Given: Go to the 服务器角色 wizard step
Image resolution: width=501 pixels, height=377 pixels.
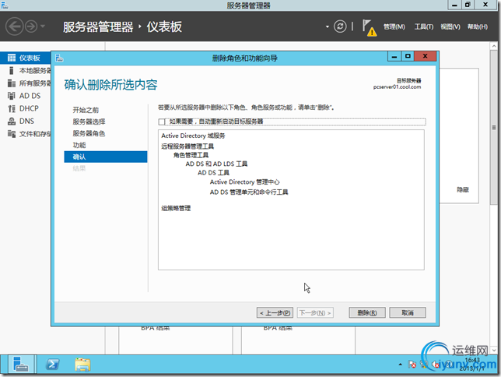Looking at the screenshot, I should [89, 133].
